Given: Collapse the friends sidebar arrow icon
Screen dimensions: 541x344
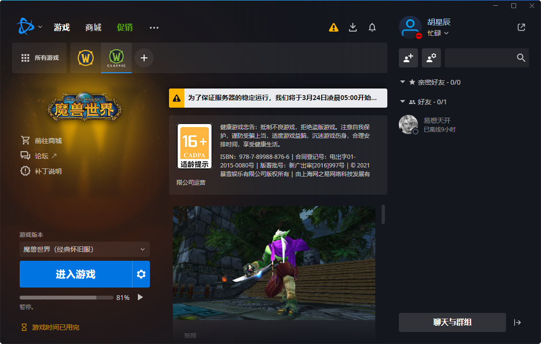Looking at the screenshot, I should [x=517, y=322].
